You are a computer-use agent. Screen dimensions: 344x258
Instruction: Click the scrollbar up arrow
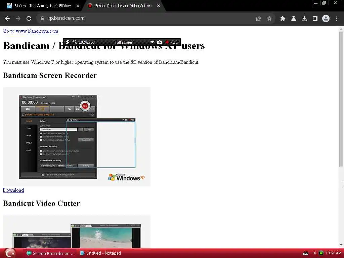point(341,29)
